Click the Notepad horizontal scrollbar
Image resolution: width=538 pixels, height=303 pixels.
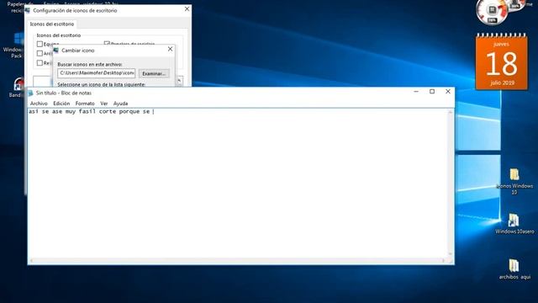237,261
